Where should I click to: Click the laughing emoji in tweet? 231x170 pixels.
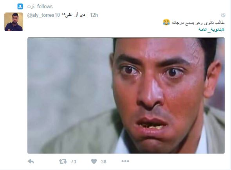click(166, 22)
